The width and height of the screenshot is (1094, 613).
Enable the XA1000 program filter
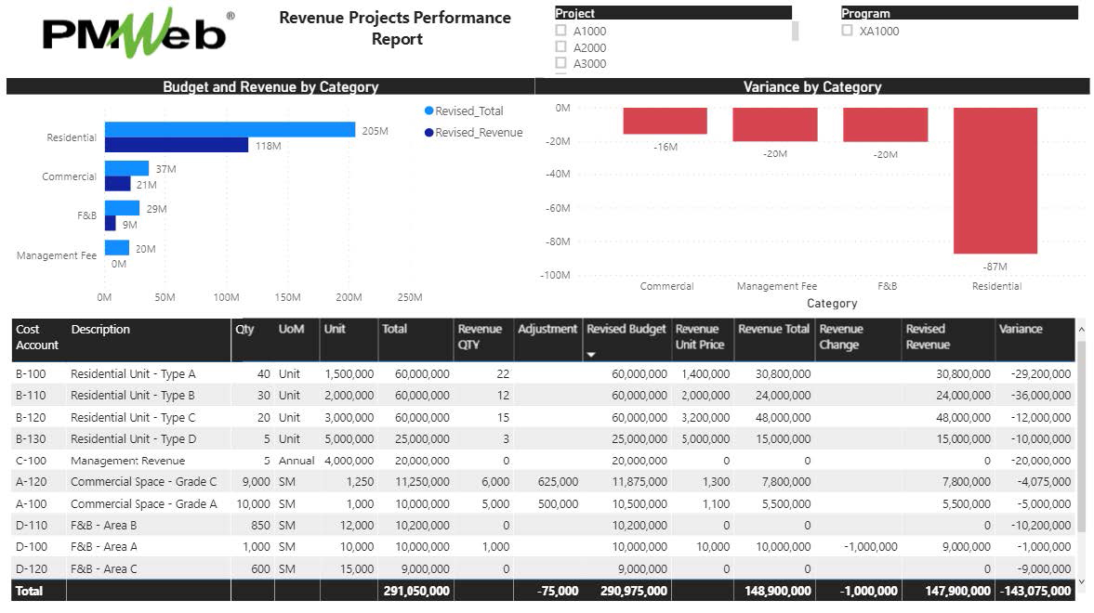coord(847,30)
